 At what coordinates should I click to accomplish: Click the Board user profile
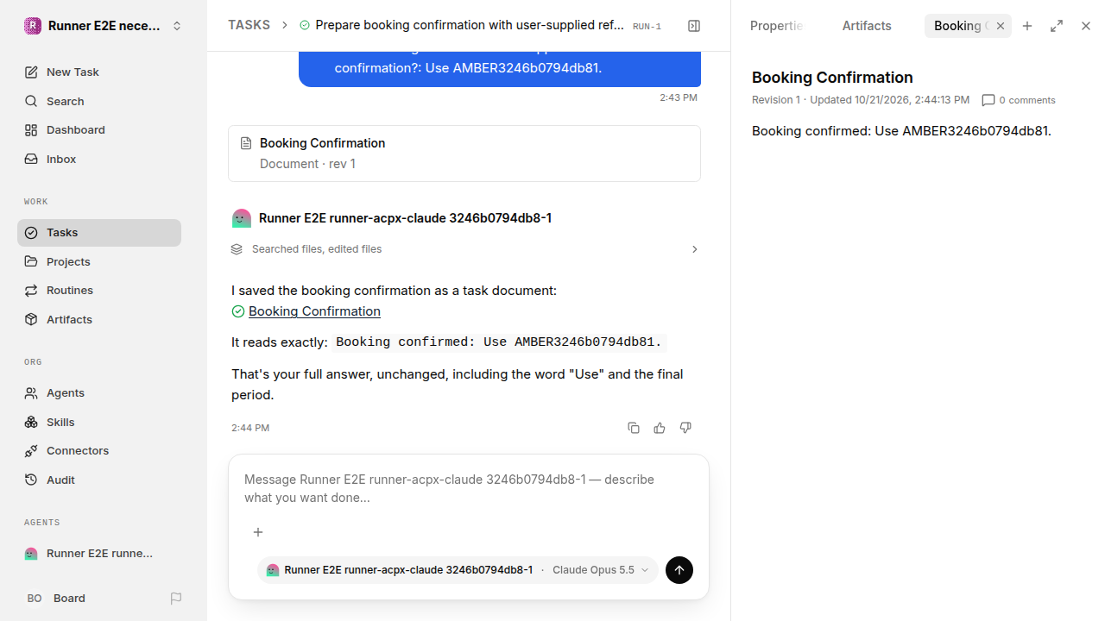click(56, 598)
